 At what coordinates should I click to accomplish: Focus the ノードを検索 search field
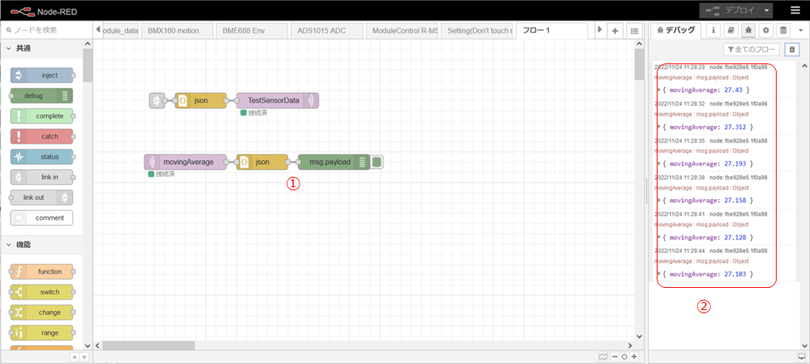(48, 30)
